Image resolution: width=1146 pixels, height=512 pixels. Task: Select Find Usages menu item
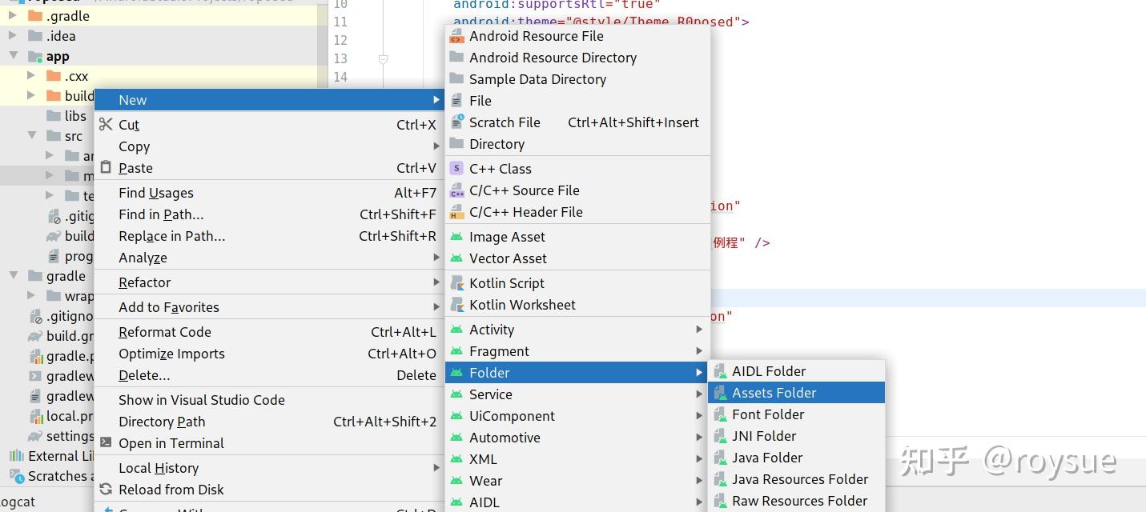(156, 193)
